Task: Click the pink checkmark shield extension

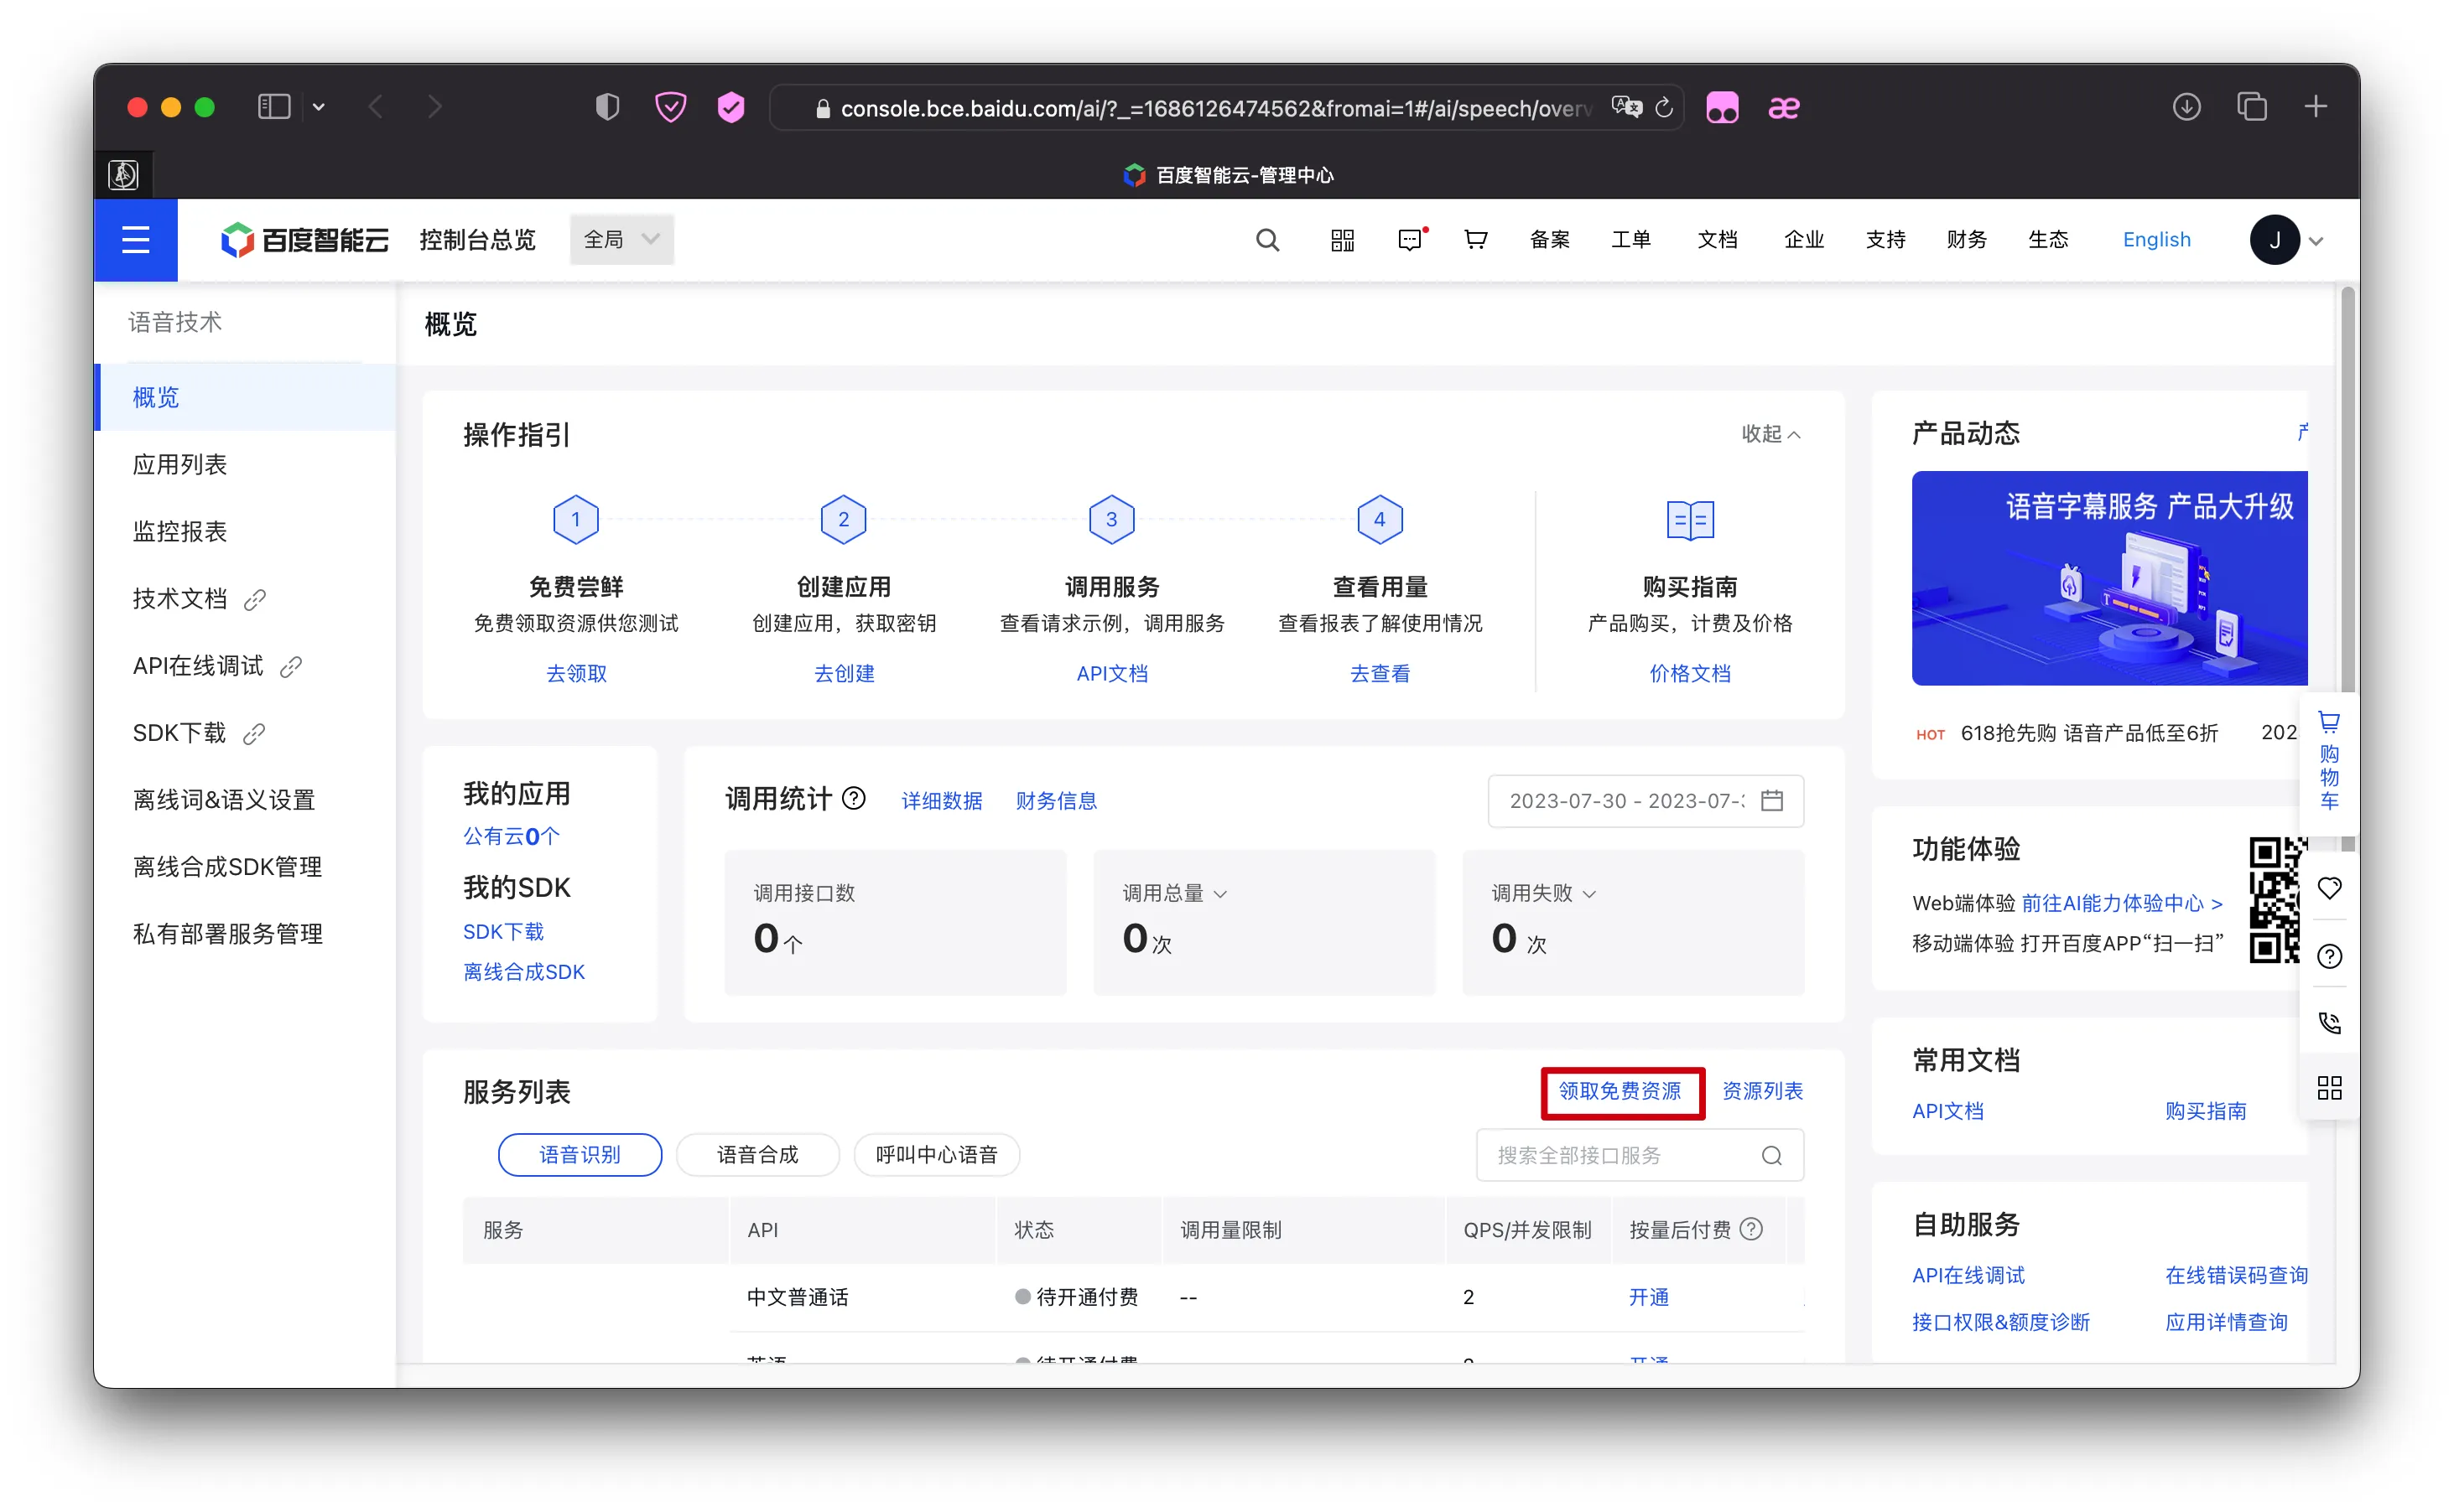Action: [x=731, y=107]
